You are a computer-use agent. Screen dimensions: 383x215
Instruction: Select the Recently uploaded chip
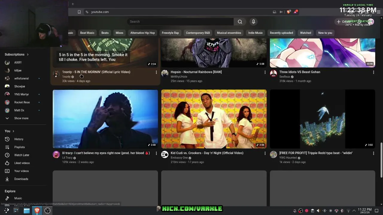(x=281, y=33)
